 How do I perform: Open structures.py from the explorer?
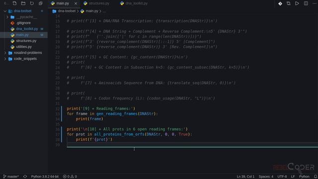coord(26,41)
